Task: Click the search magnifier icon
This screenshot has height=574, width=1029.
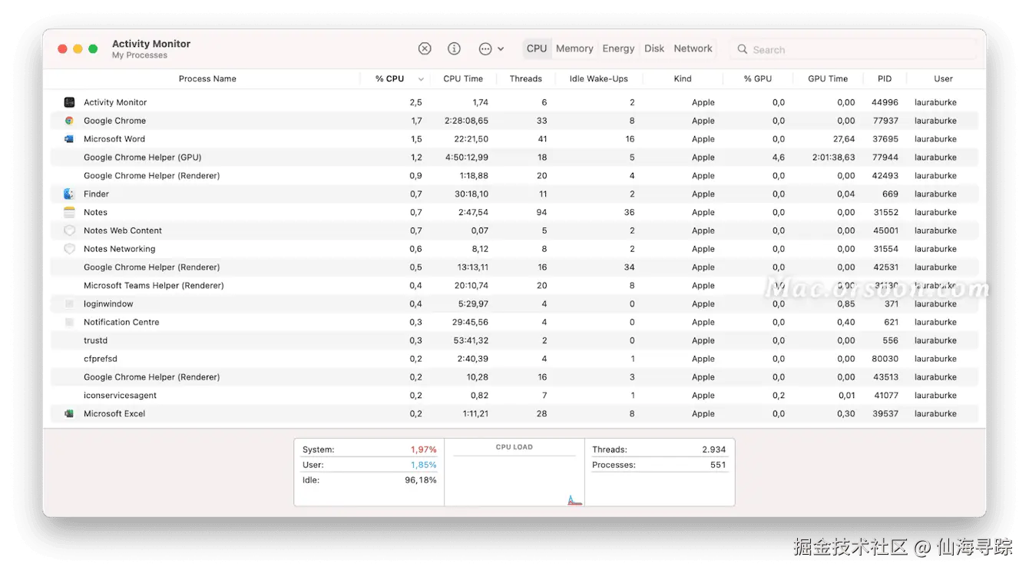Action: click(743, 49)
